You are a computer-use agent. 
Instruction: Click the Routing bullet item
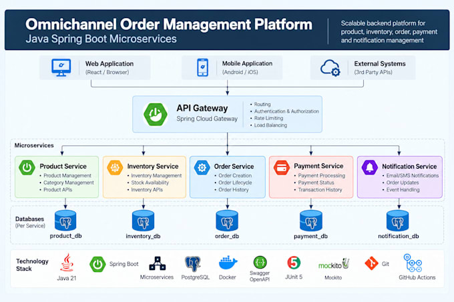click(x=262, y=104)
